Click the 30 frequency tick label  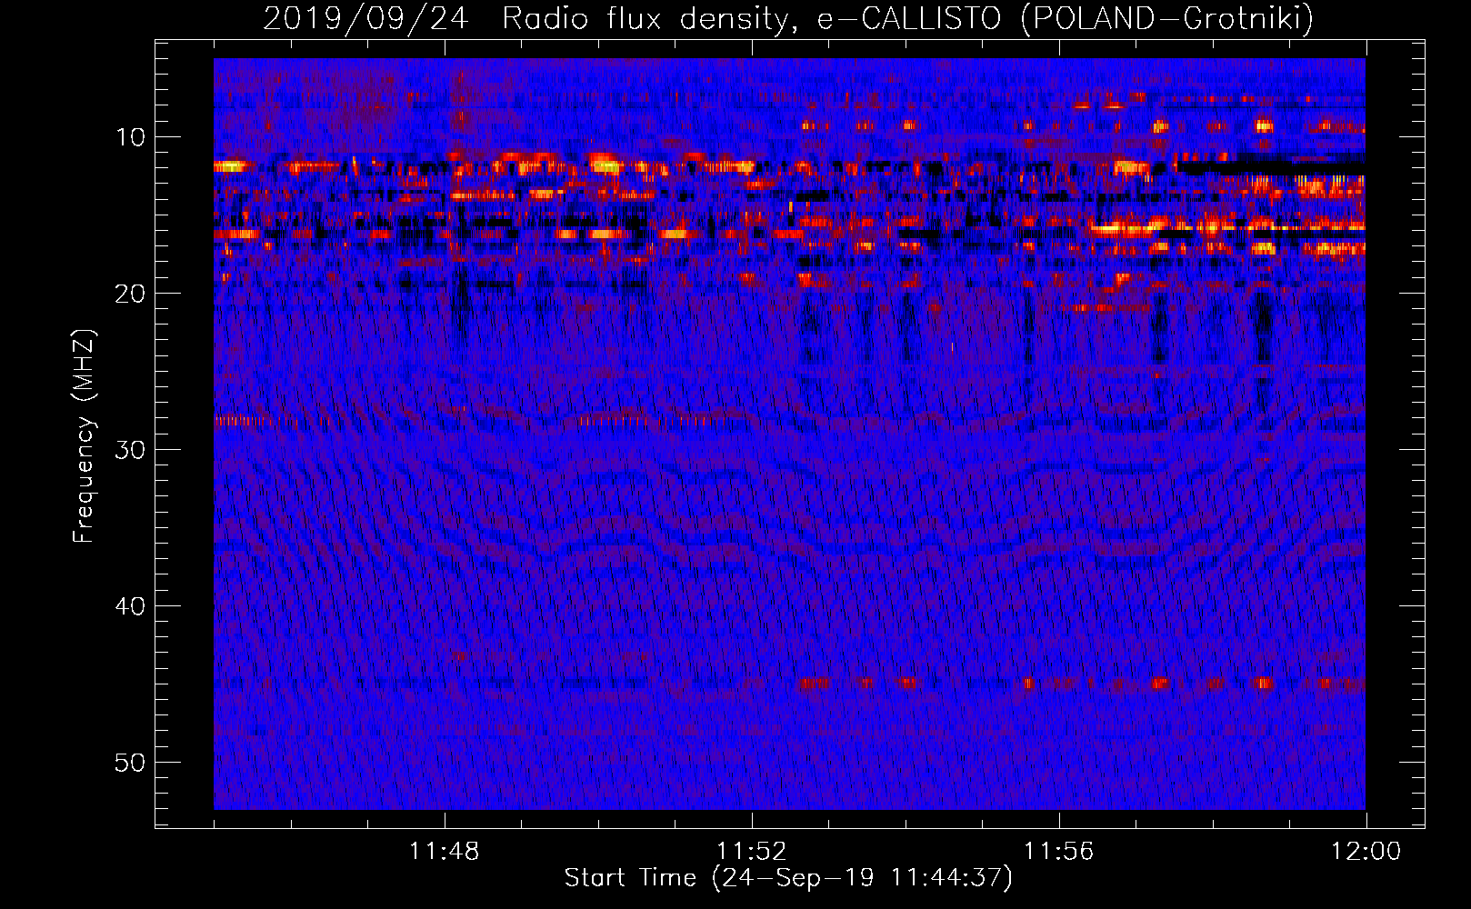(131, 450)
